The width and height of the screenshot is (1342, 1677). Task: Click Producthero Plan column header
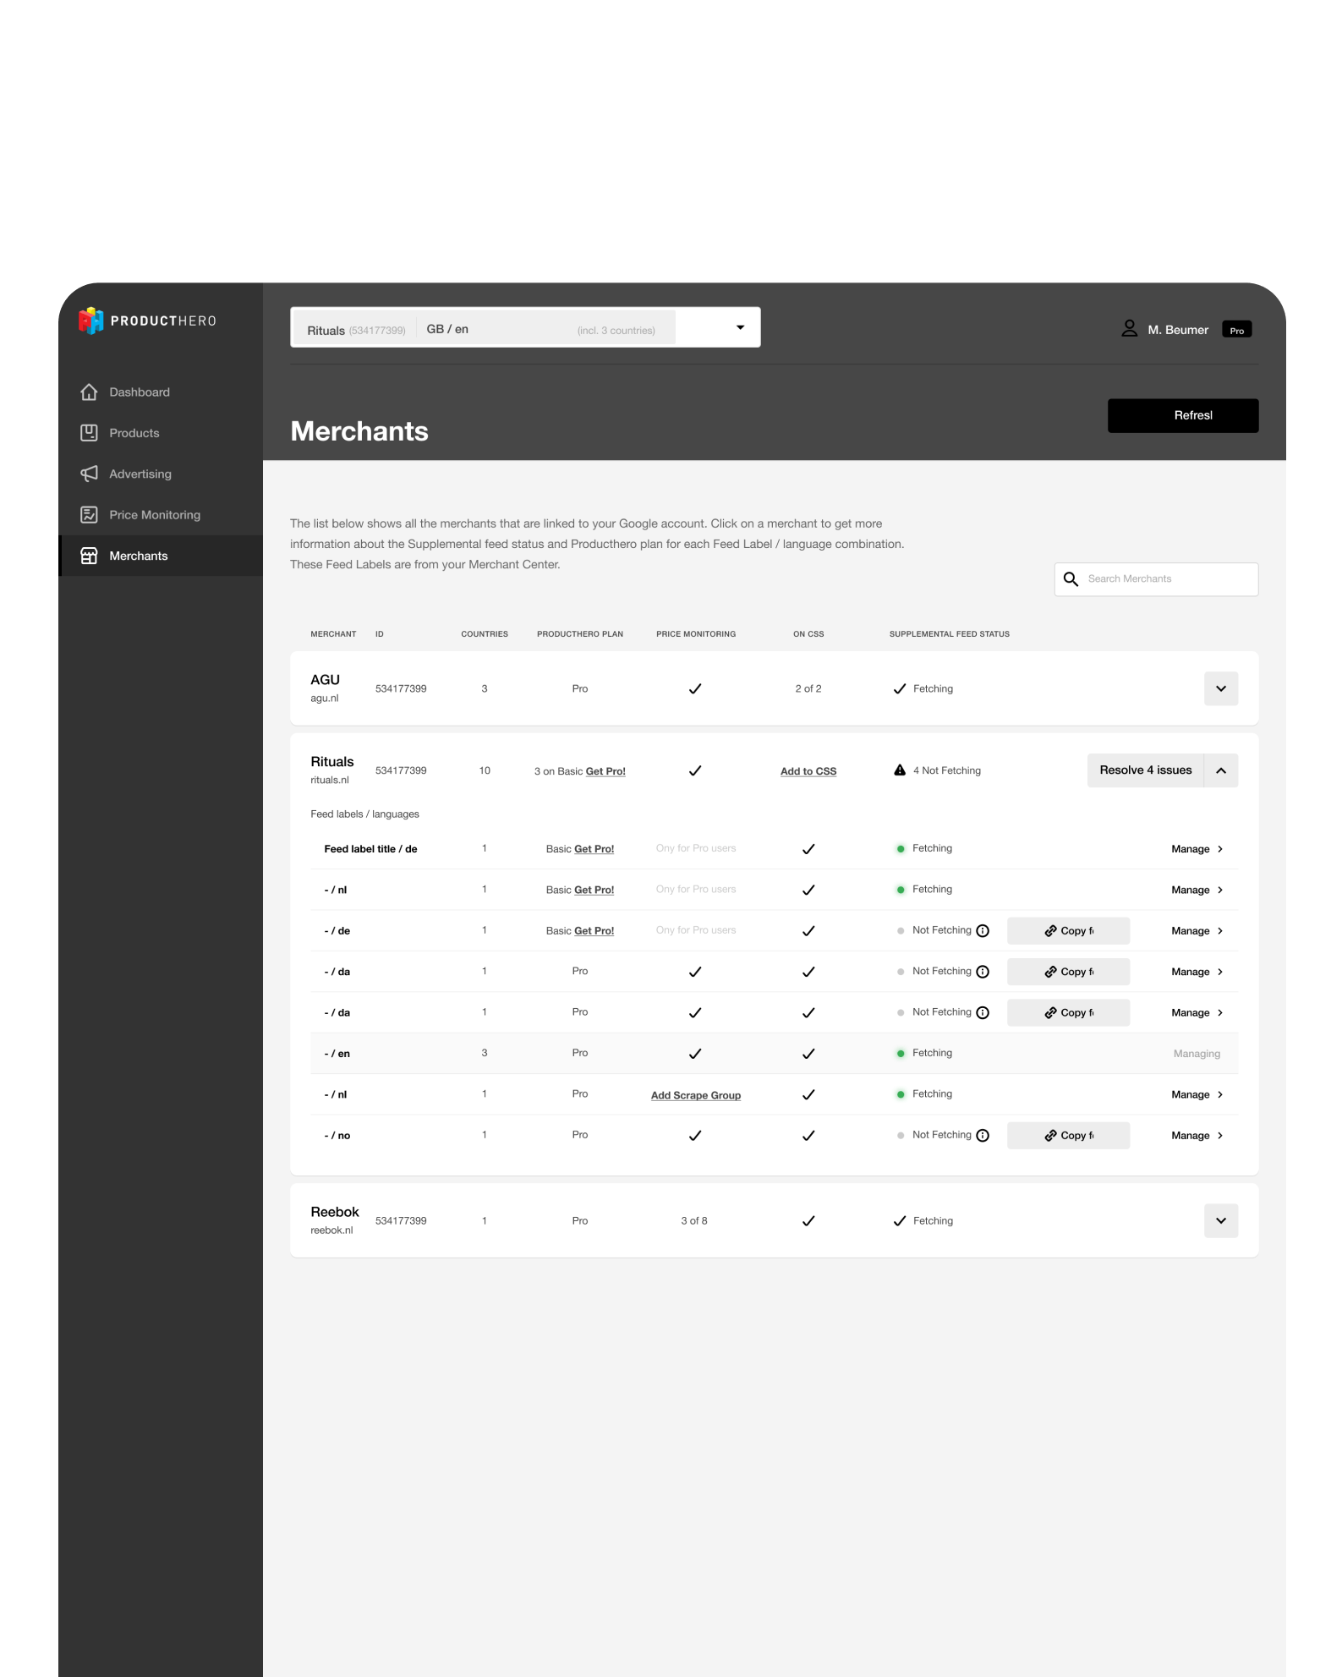[580, 634]
